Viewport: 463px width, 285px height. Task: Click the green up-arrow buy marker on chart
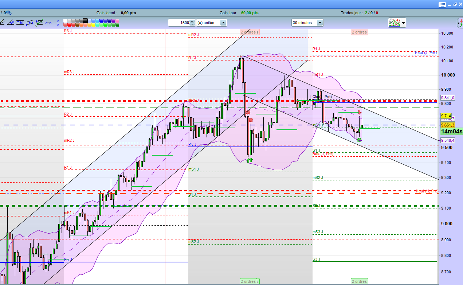250,160
